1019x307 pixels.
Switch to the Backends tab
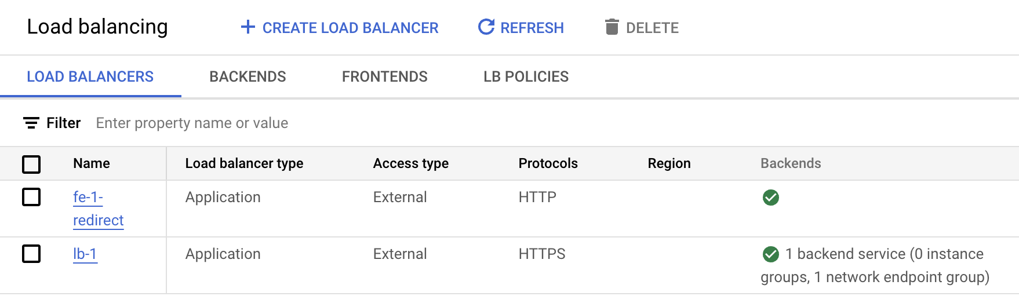[x=248, y=76]
